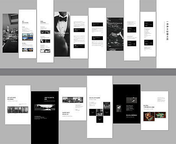
Task: Click the vertical Chinese title on far right
Action: (x=167, y=31)
